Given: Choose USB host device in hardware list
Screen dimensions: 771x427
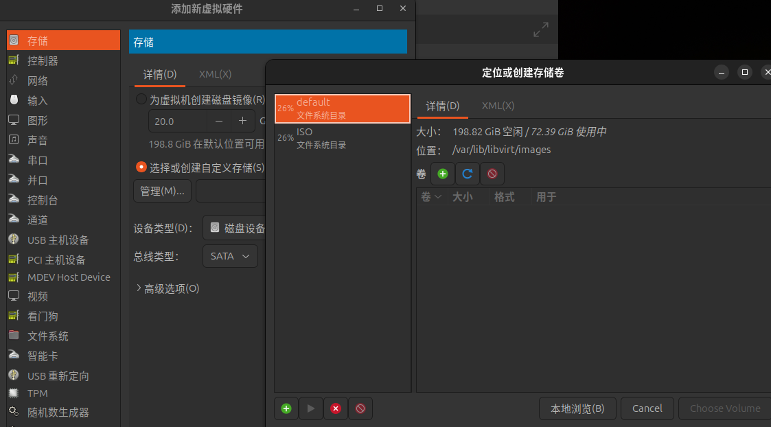Looking at the screenshot, I should click(58, 240).
